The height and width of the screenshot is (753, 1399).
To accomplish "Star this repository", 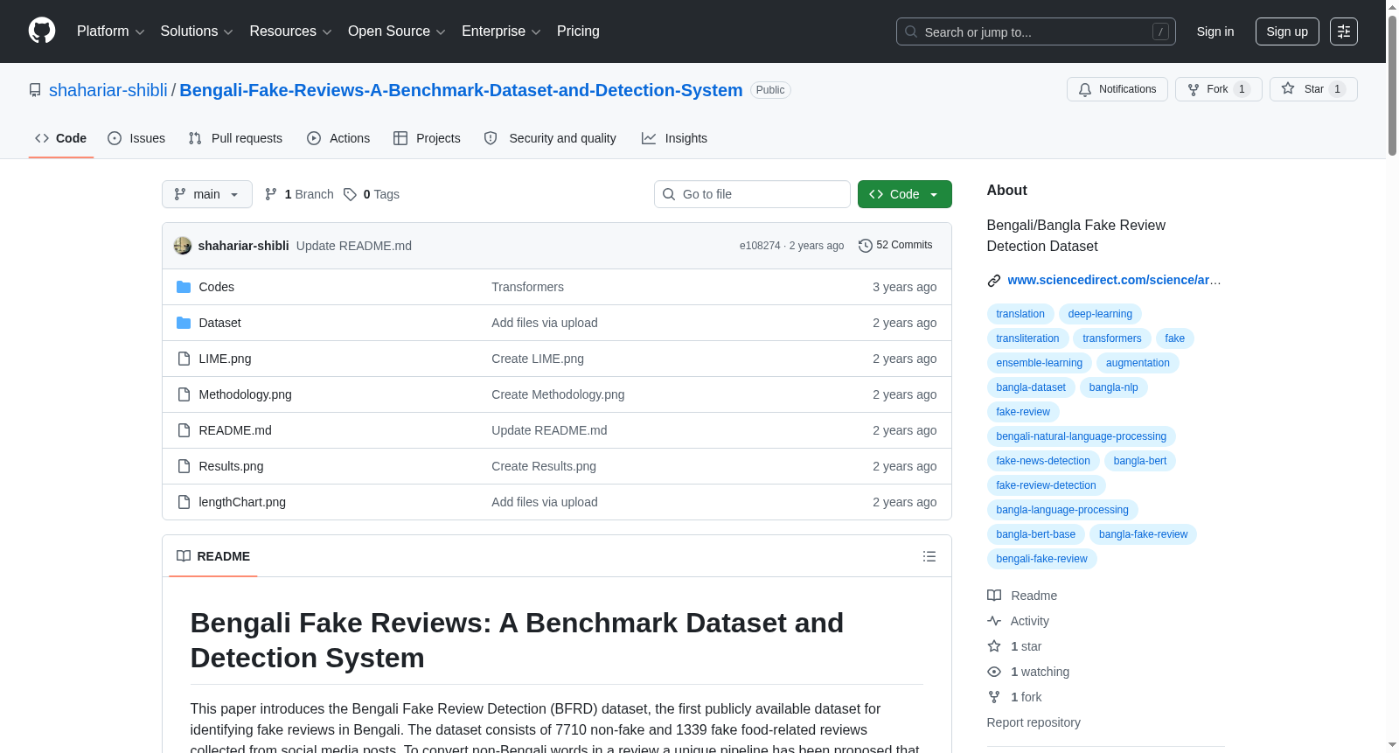I will point(1313,89).
